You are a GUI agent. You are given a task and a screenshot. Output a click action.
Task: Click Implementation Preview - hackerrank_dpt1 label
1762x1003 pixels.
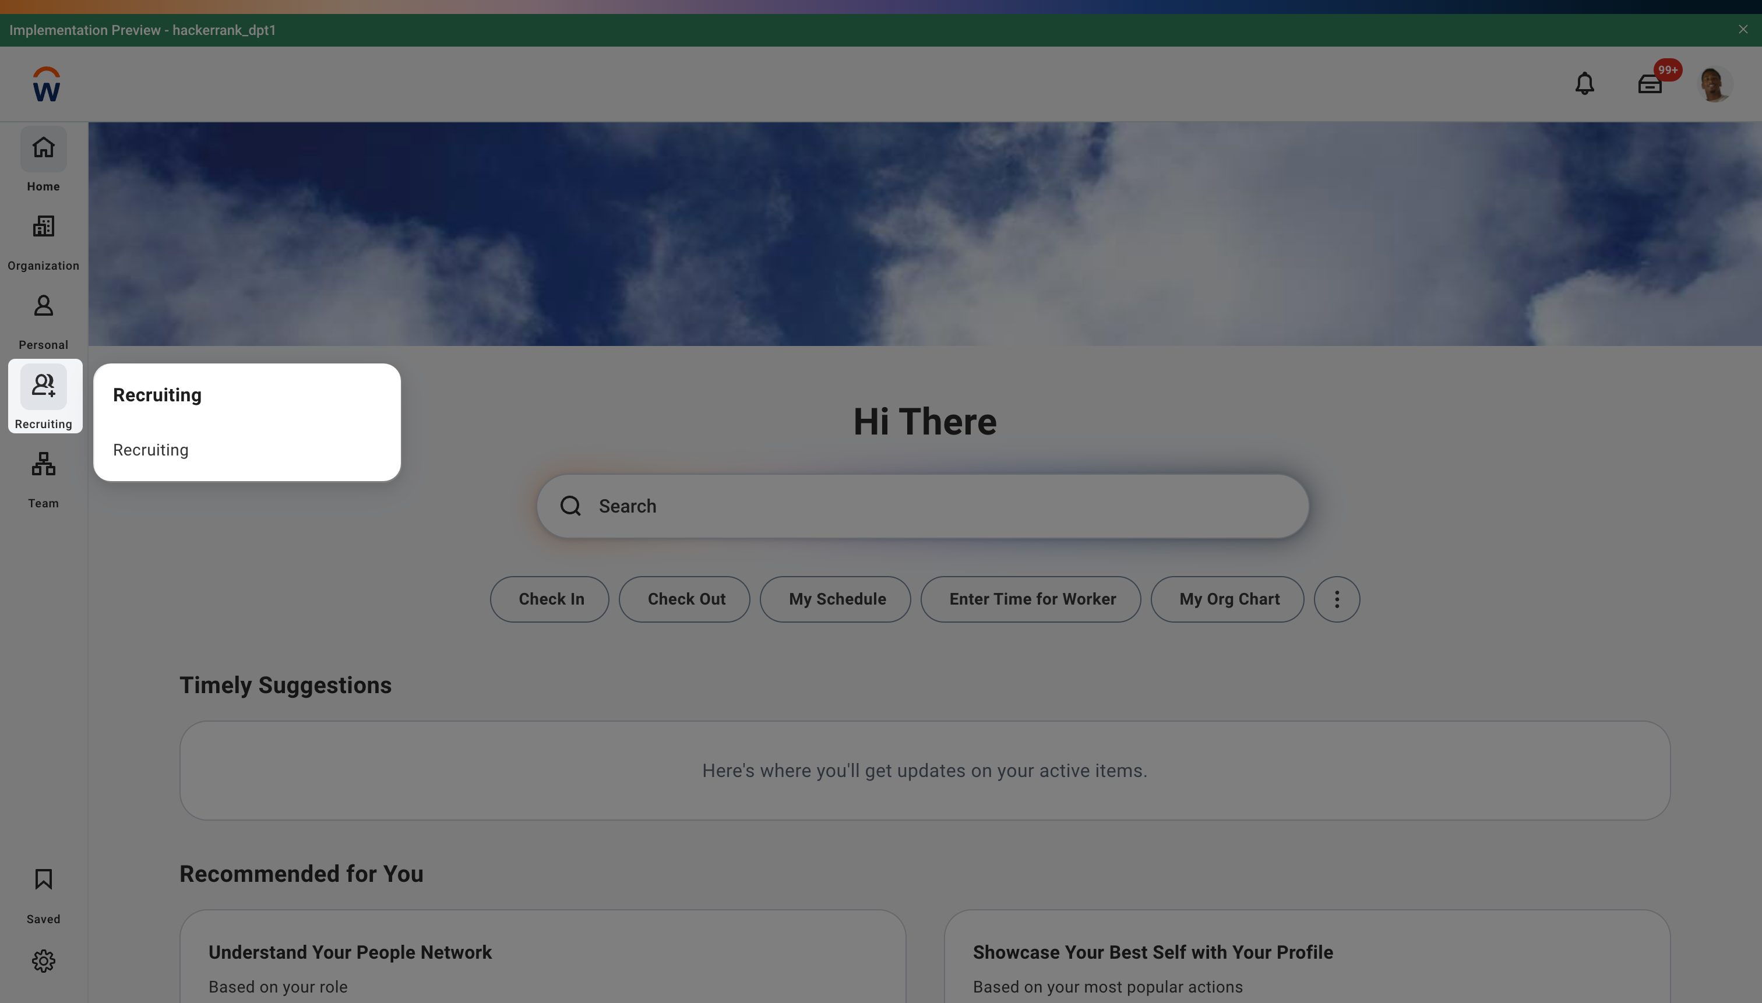pos(143,30)
